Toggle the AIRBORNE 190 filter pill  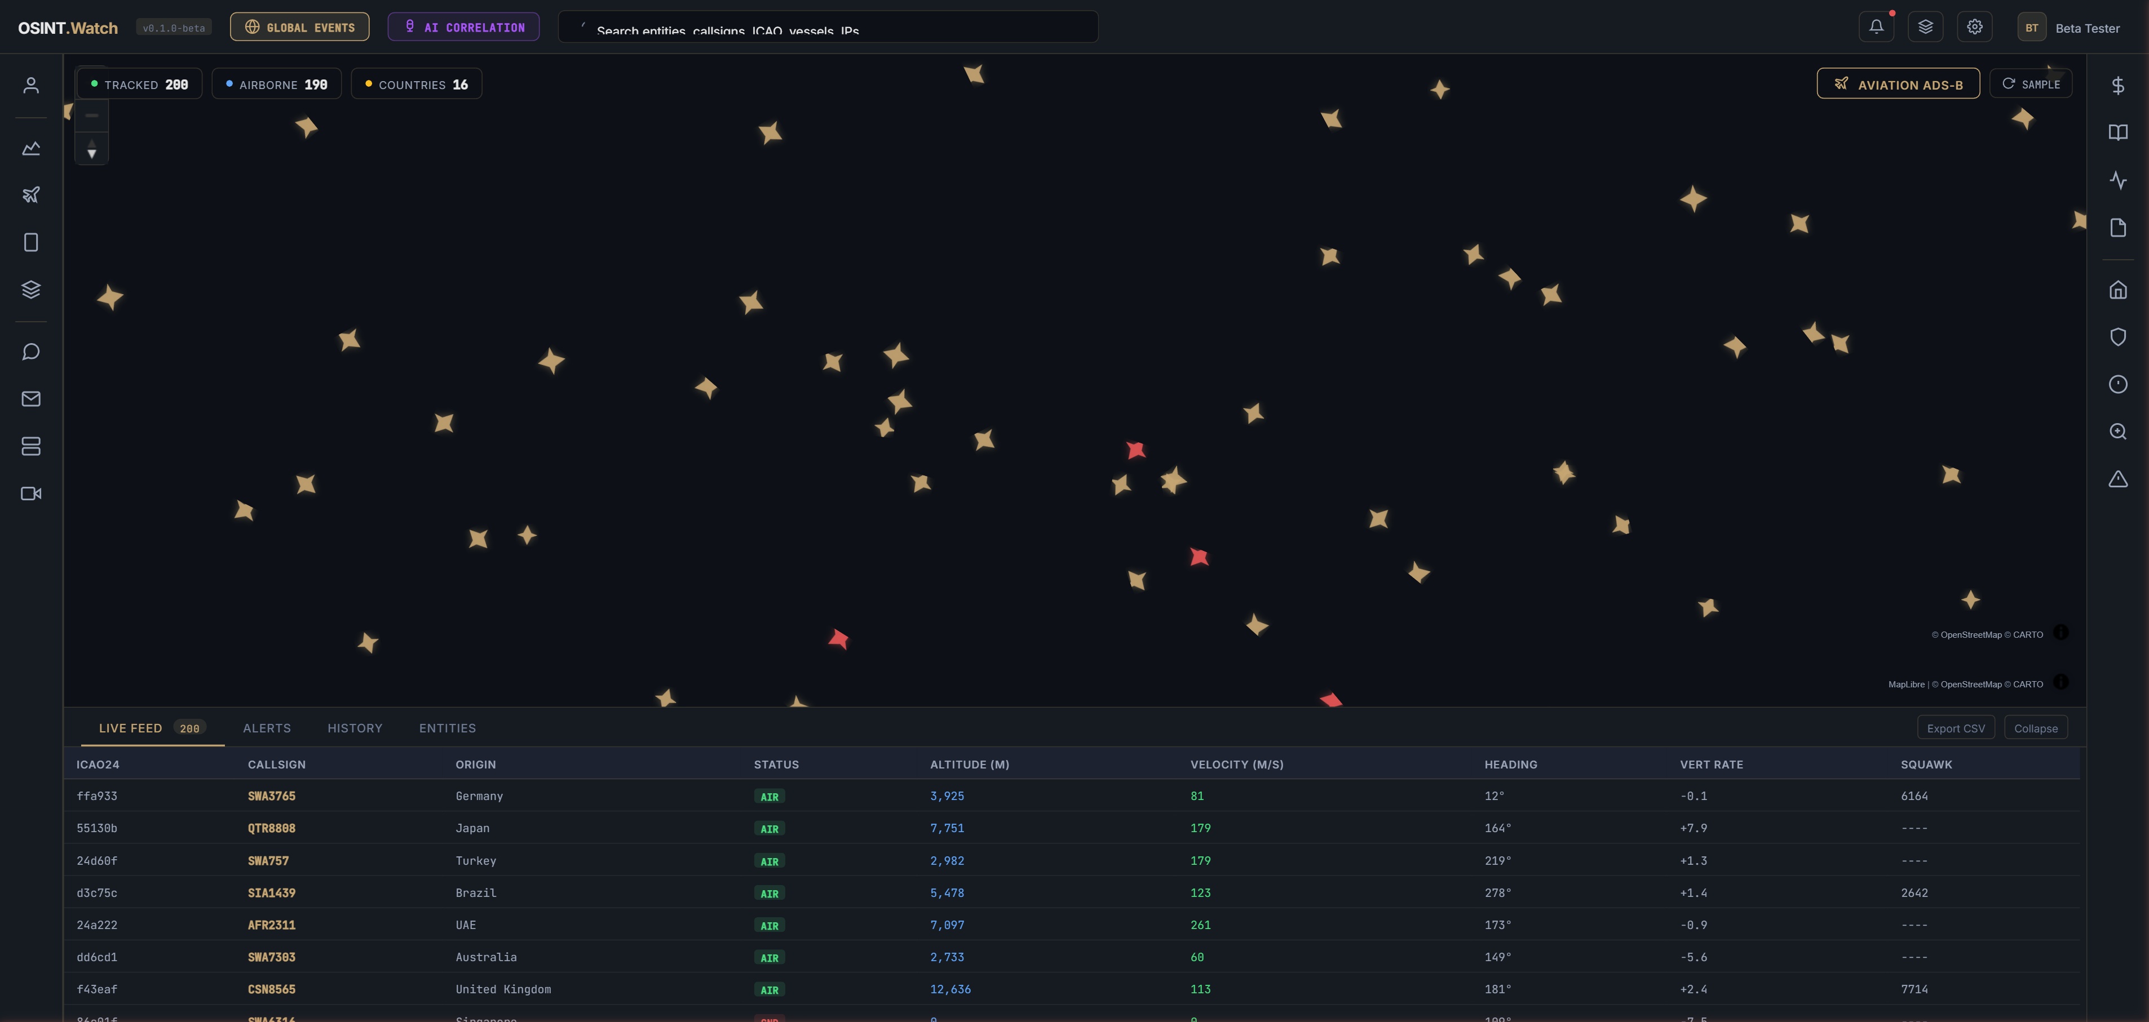276,83
